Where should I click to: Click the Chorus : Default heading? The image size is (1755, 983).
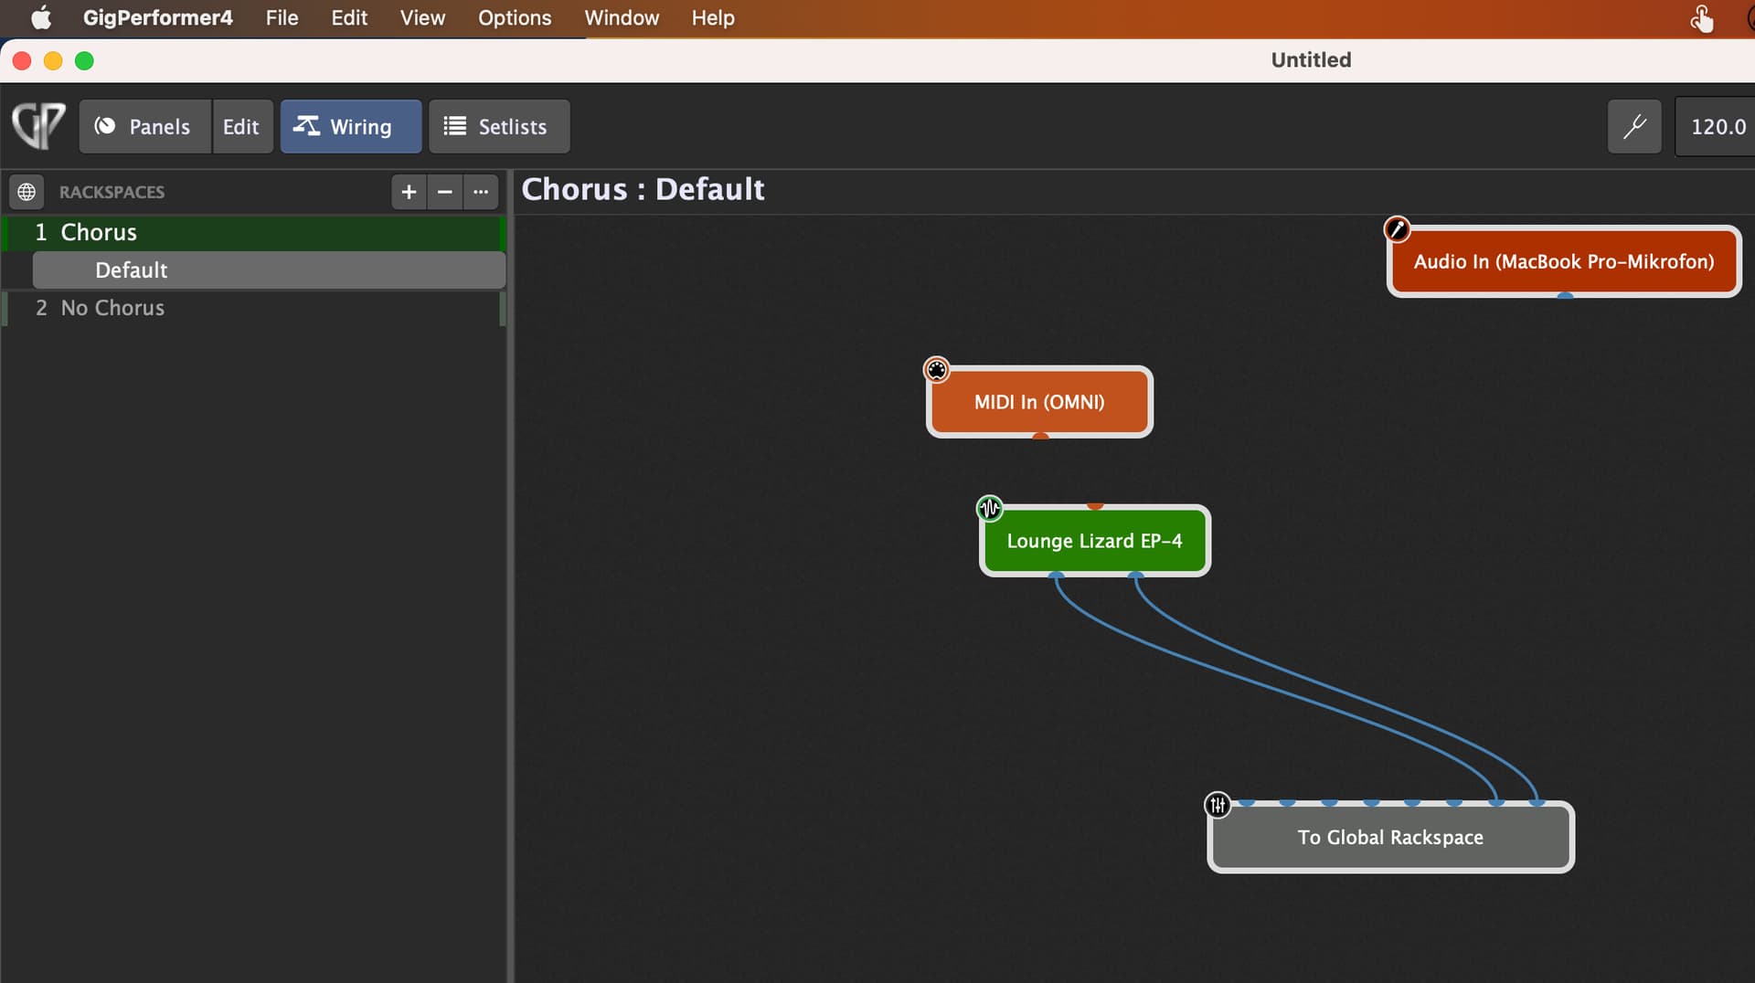[643, 189]
